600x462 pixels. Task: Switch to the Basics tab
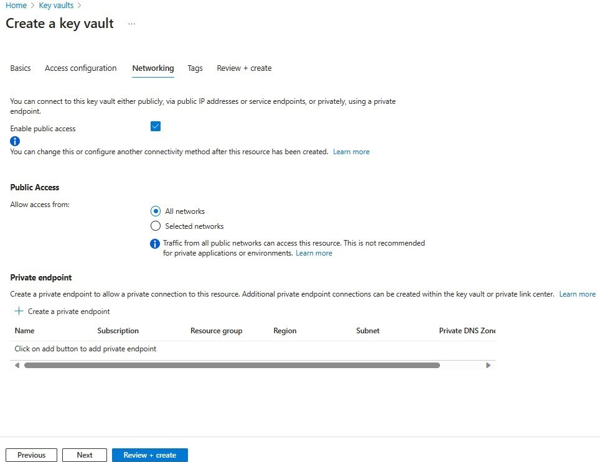tap(20, 68)
